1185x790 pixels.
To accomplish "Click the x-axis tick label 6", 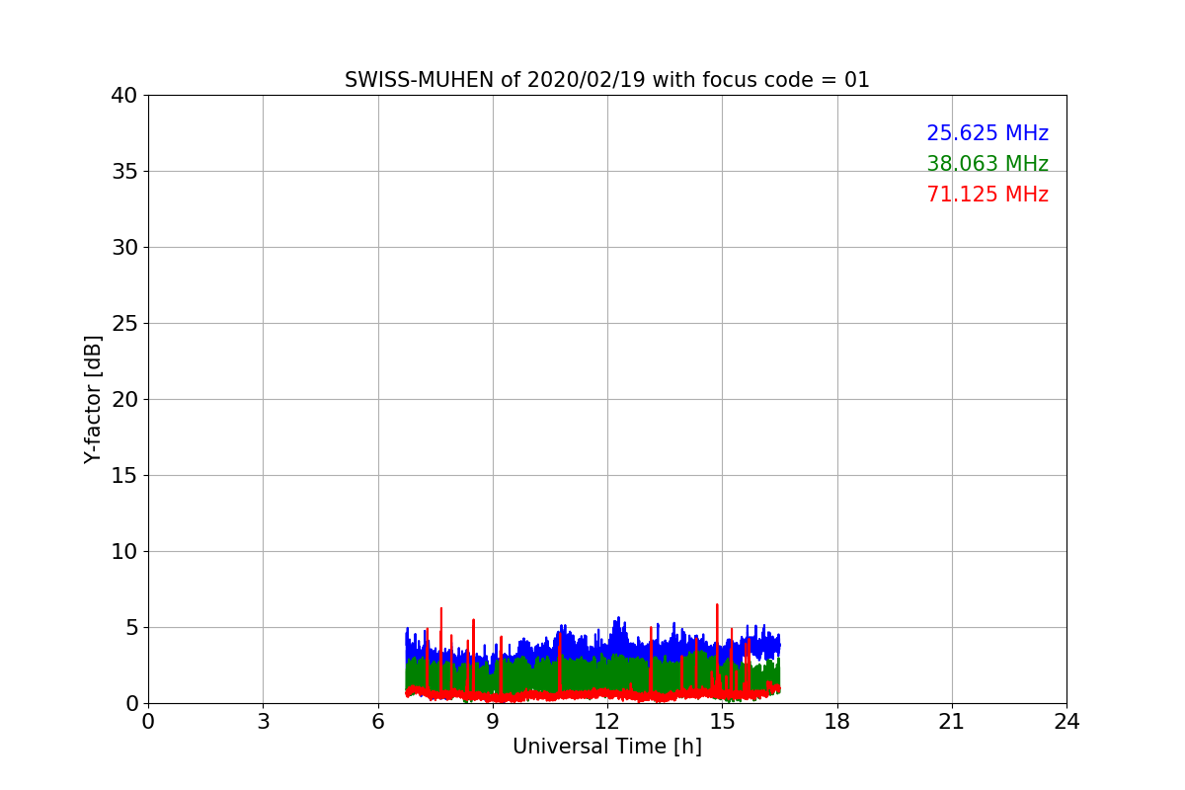I will (378, 722).
